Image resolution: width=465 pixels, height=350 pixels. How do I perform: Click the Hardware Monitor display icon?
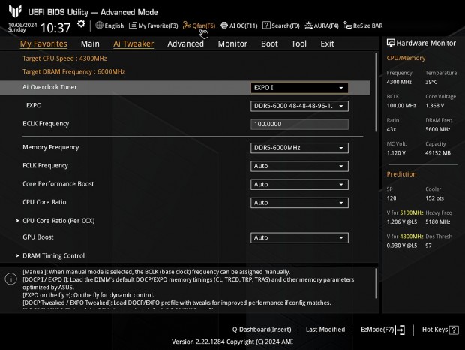pos(391,43)
